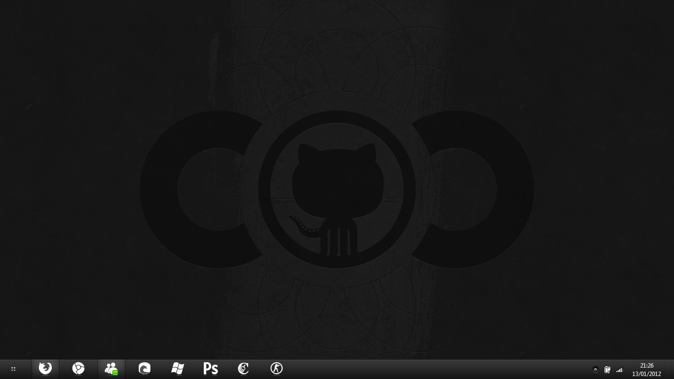Click the 13/01/2012 date in tray
674x379 pixels.
[x=646, y=374]
